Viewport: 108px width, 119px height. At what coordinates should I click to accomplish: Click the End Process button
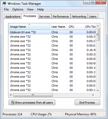coord(87,103)
